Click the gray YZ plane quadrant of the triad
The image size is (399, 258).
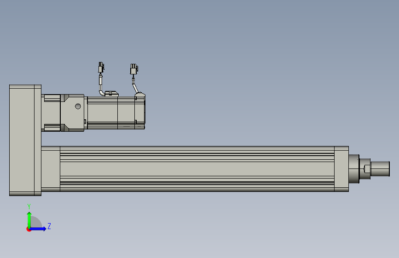click(x=36, y=222)
